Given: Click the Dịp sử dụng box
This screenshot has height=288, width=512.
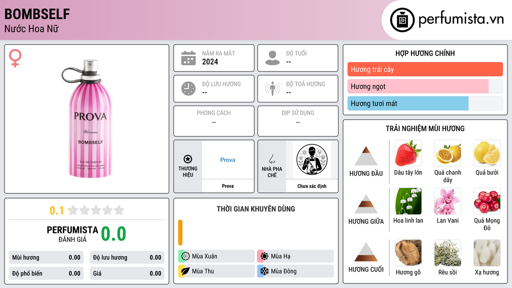Looking at the screenshot, I should [x=298, y=121].
